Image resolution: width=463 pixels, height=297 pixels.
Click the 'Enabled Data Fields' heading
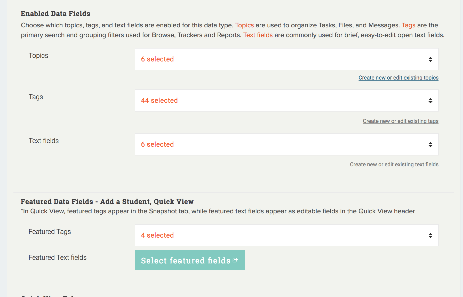point(55,14)
